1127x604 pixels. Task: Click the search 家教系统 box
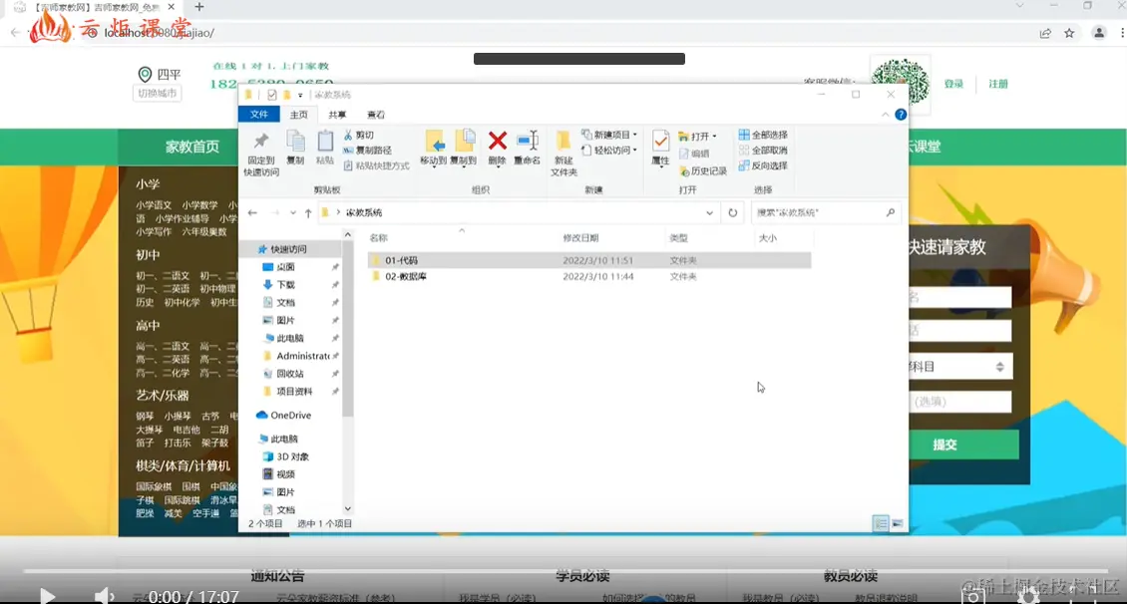[826, 212]
